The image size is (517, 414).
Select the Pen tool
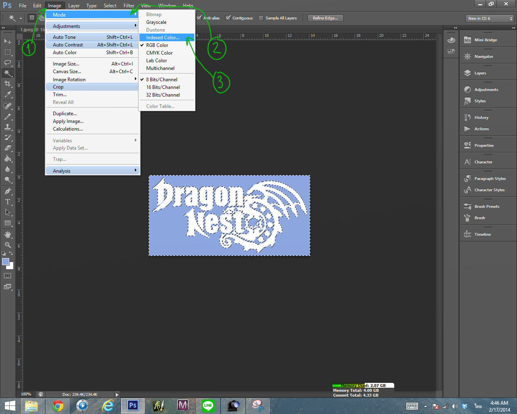[x=8, y=191]
